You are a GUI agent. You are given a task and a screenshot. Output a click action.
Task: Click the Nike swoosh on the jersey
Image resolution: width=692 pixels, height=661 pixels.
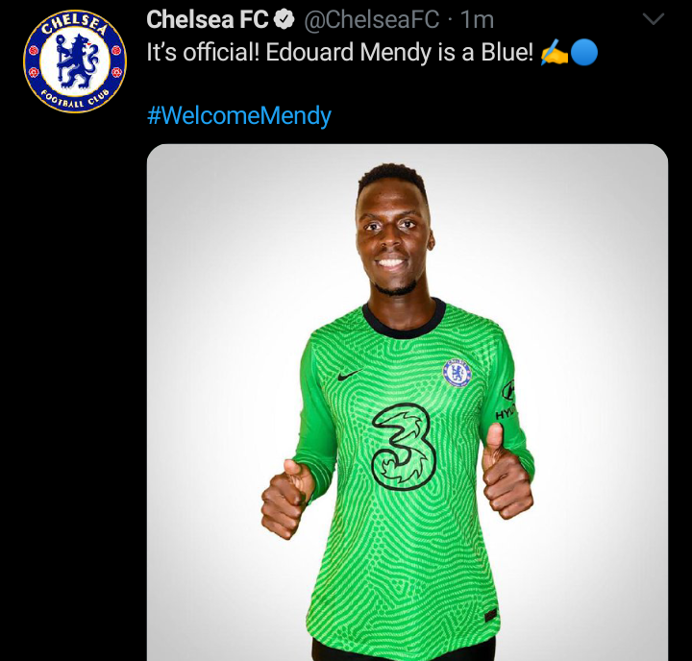349,374
